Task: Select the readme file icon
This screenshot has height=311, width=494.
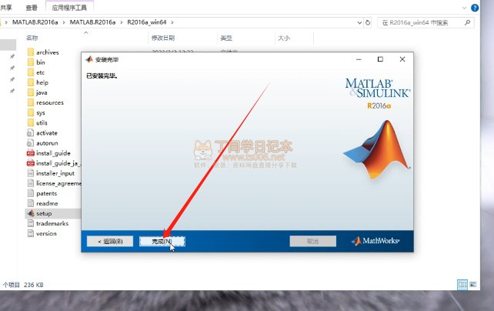Action: [x=31, y=203]
